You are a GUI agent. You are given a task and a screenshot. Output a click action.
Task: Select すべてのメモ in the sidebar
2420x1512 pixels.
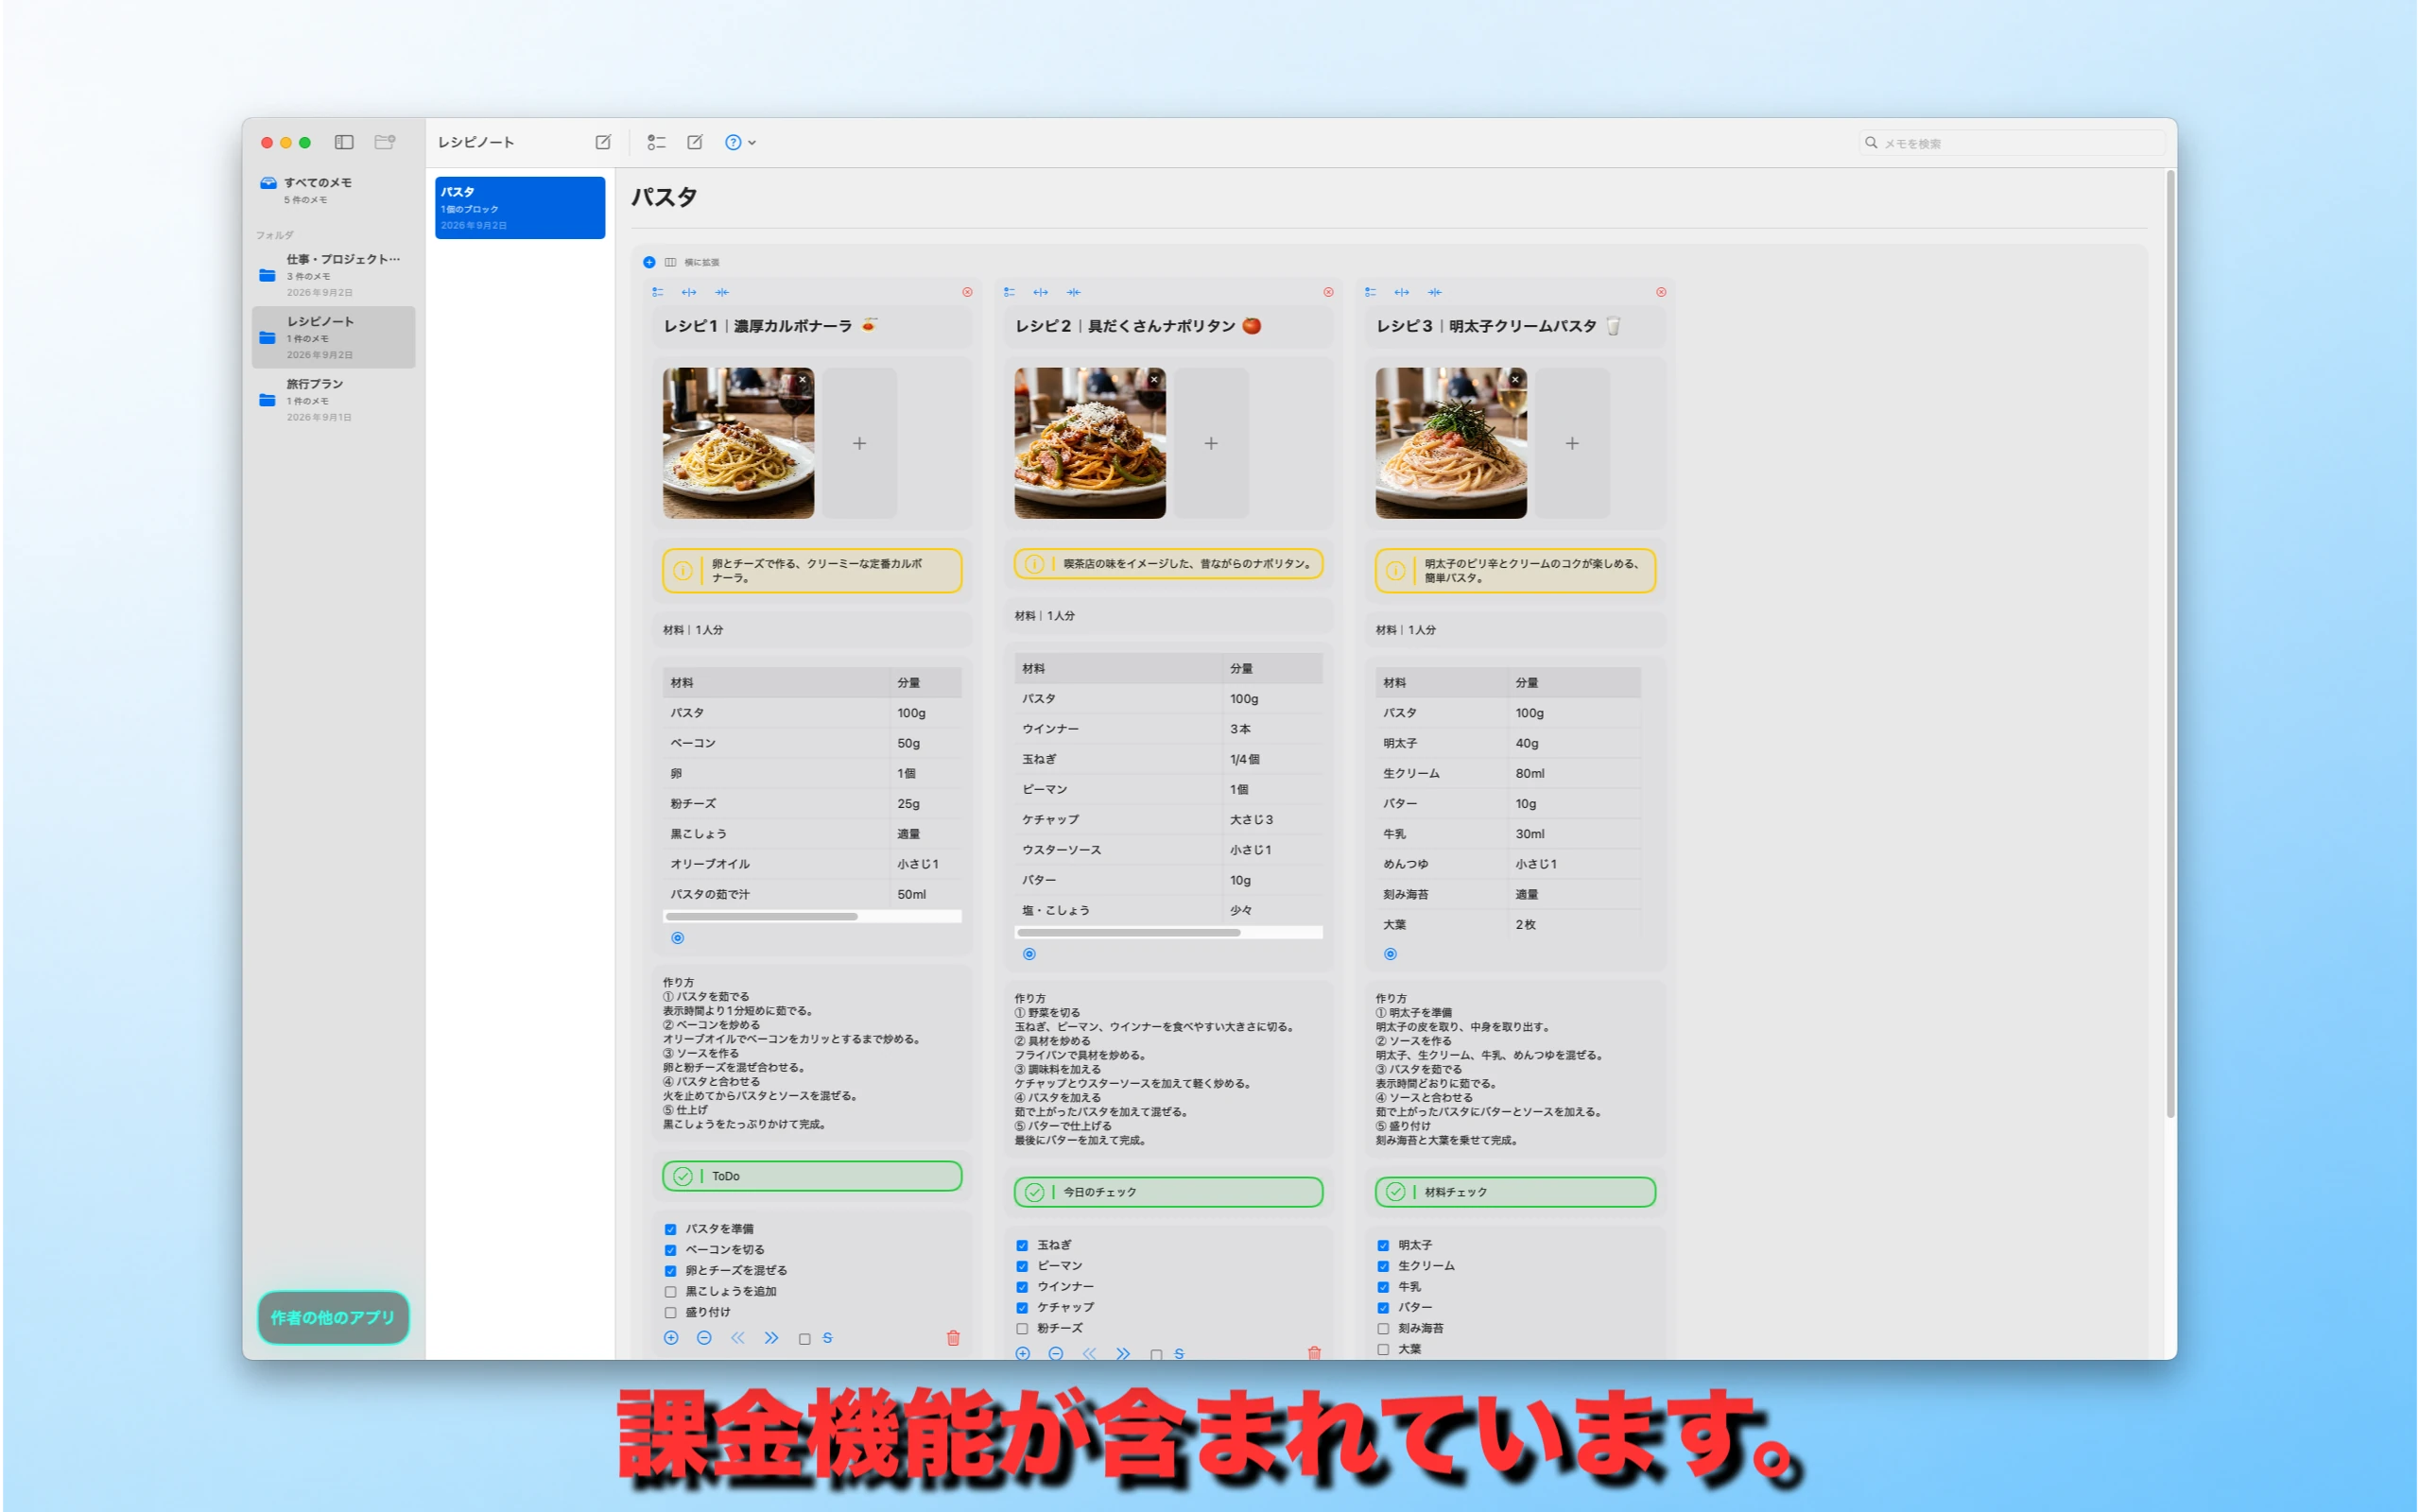coord(334,190)
